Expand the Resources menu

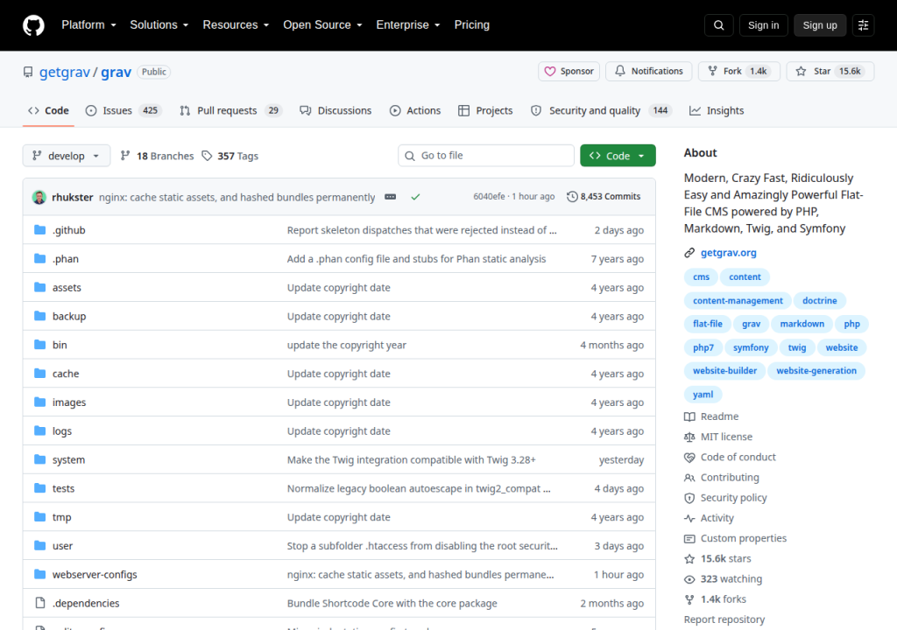point(236,25)
